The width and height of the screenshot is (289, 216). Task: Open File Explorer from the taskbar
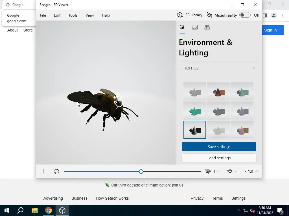[x=34, y=210]
